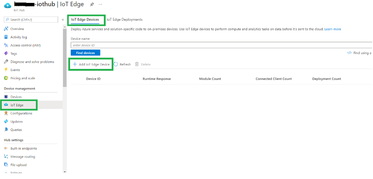Open File upload settings
Screen dimensions: 373x179
tap(18, 165)
